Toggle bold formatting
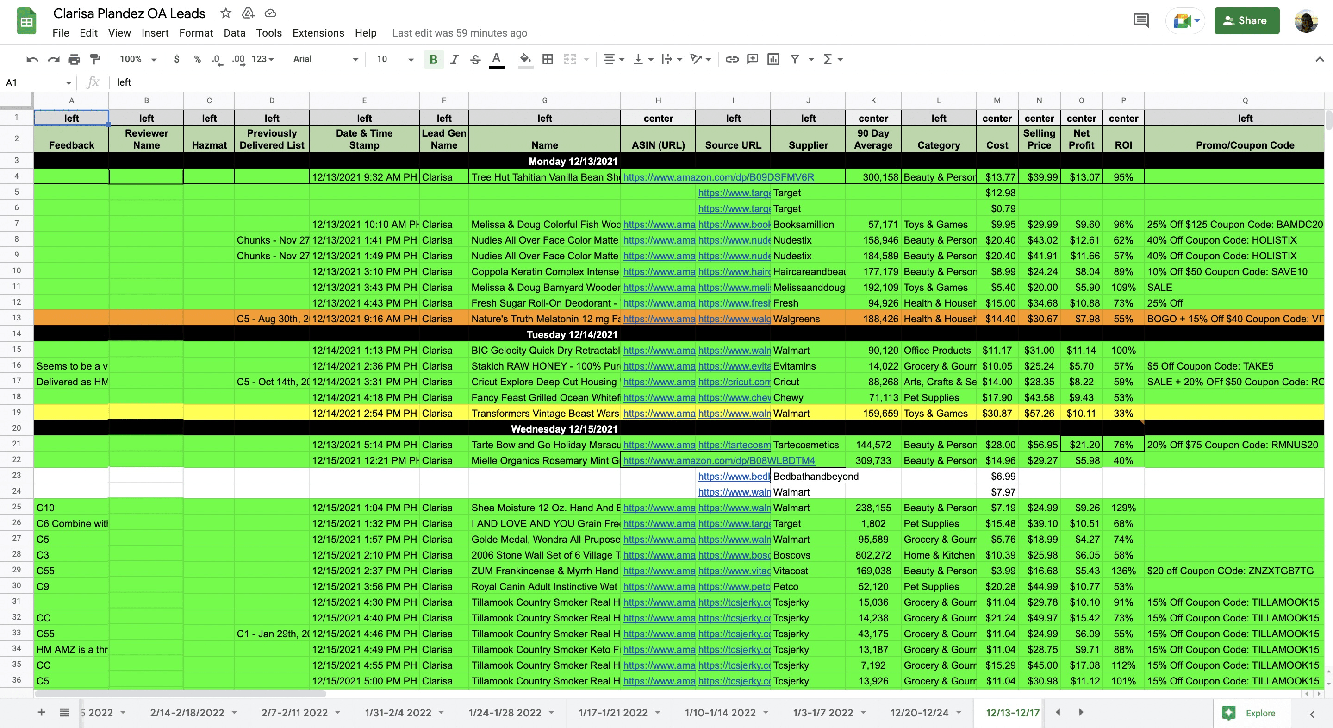The height and width of the screenshot is (728, 1333). (433, 60)
